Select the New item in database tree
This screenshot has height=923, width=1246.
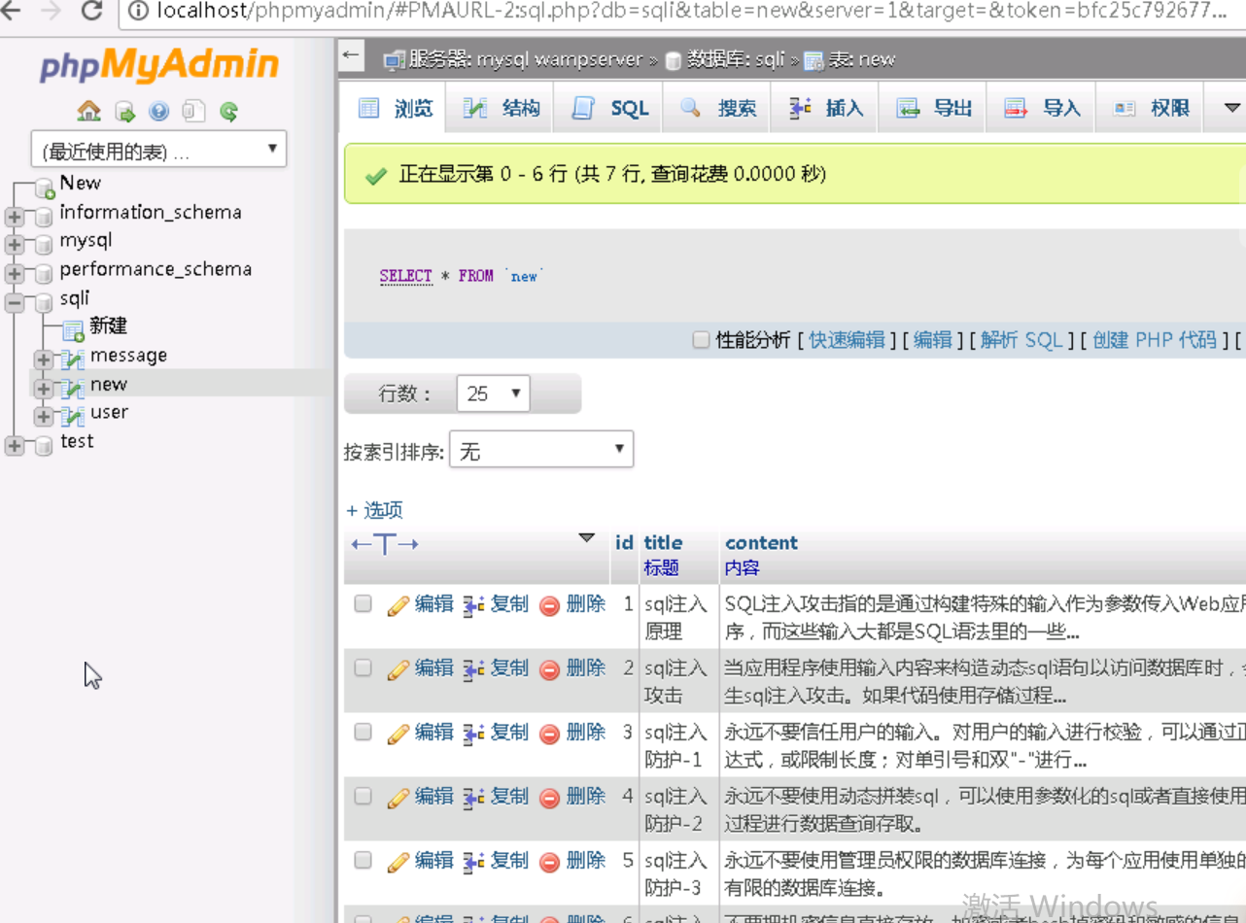point(80,183)
